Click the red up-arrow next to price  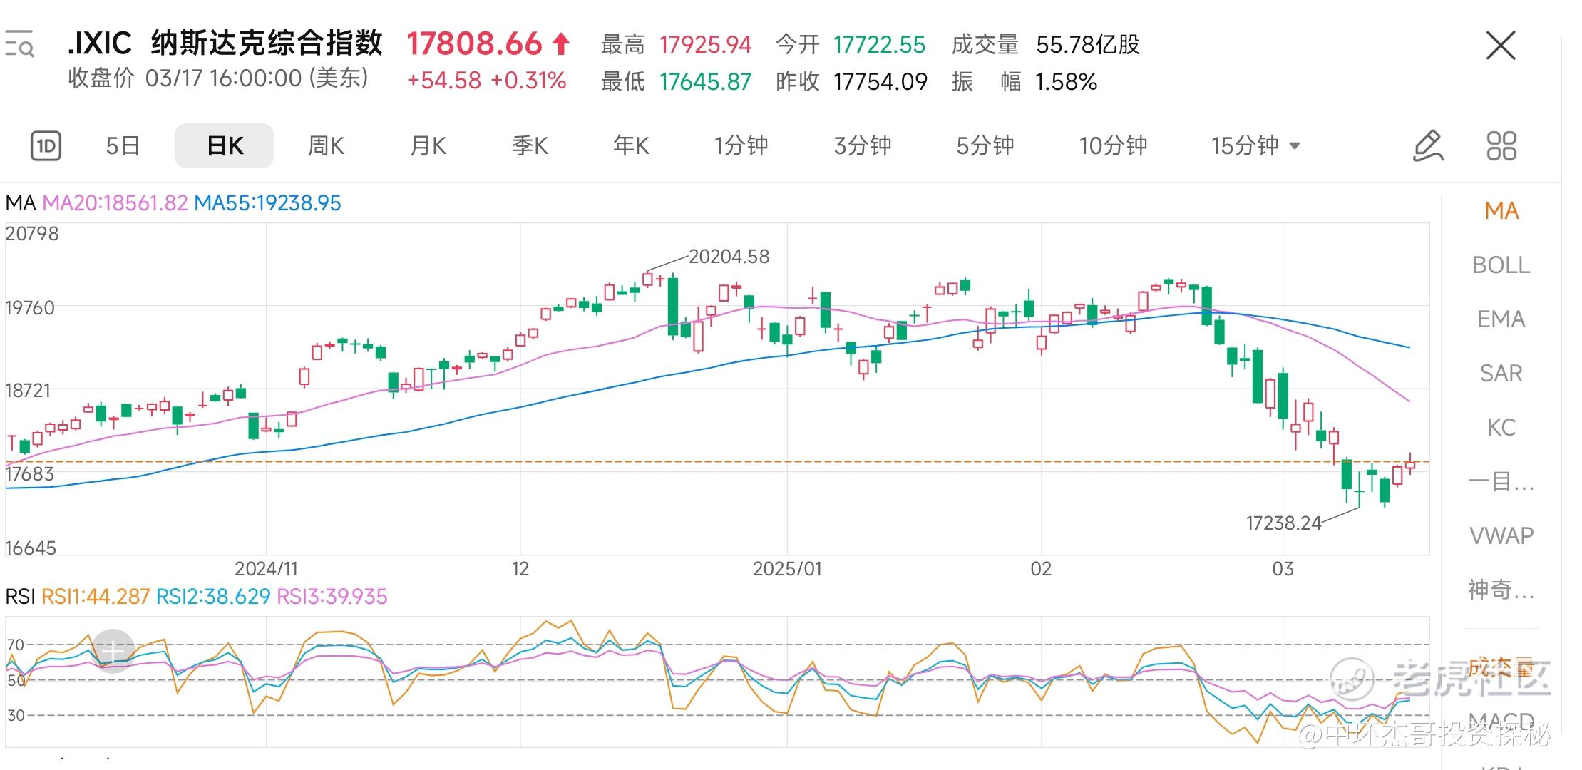coord(562,44)
